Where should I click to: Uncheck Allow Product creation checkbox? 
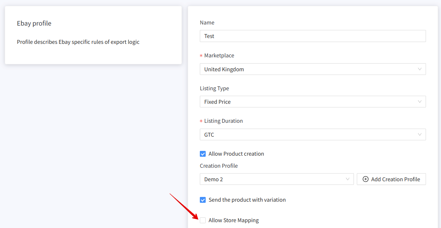pos(203,154)
